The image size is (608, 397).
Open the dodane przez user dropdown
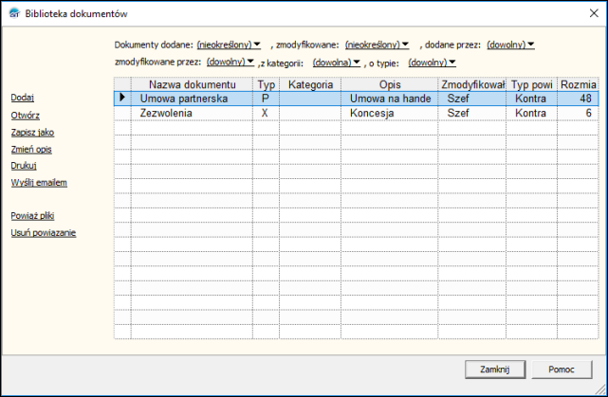pos(510,45)
